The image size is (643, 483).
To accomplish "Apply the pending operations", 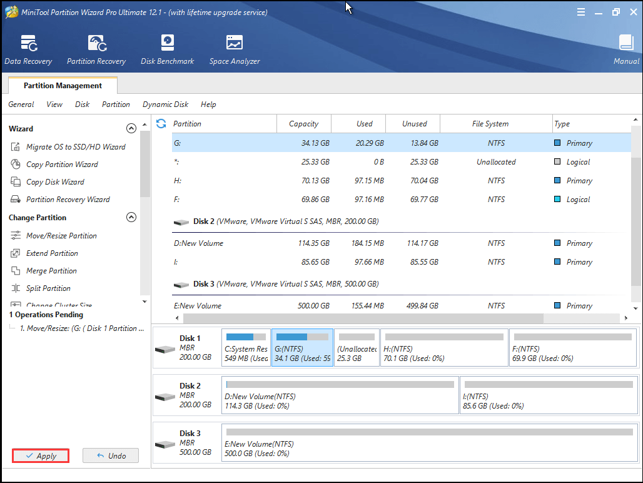I will [x=41, y=455].
